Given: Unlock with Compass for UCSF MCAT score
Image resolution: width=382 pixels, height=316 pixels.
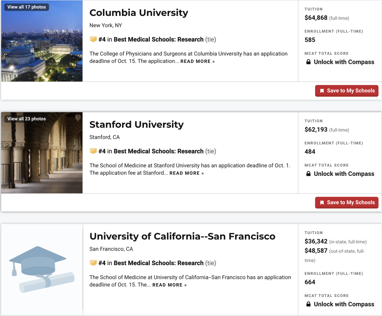Looking at the screenshot, I should (x=344, y=304).
